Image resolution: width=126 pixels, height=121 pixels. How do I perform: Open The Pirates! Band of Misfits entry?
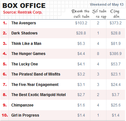pos(36,74)
